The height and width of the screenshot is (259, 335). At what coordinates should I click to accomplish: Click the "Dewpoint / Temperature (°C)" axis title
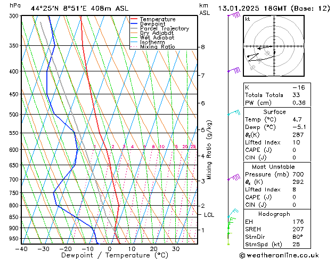tap(115, 255)
